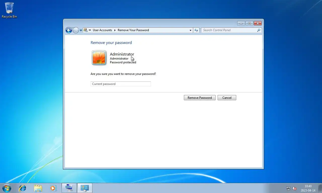Open the taskbar clock and date

308,188
